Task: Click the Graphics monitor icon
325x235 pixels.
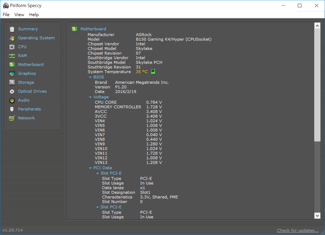Action: click(12, 73)
